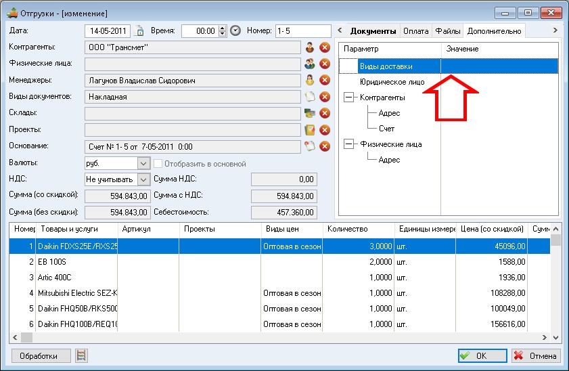Collapse the Физические лица tree node
Screen dimensions: 569x371
(x=348, y=144)
